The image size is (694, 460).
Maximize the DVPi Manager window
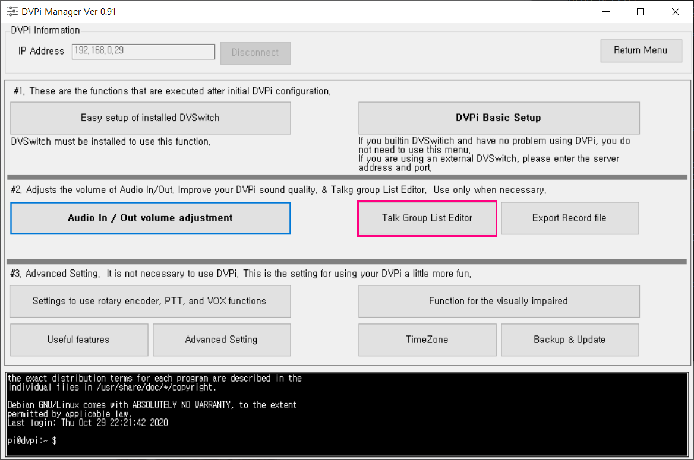(x=641, y=11)
